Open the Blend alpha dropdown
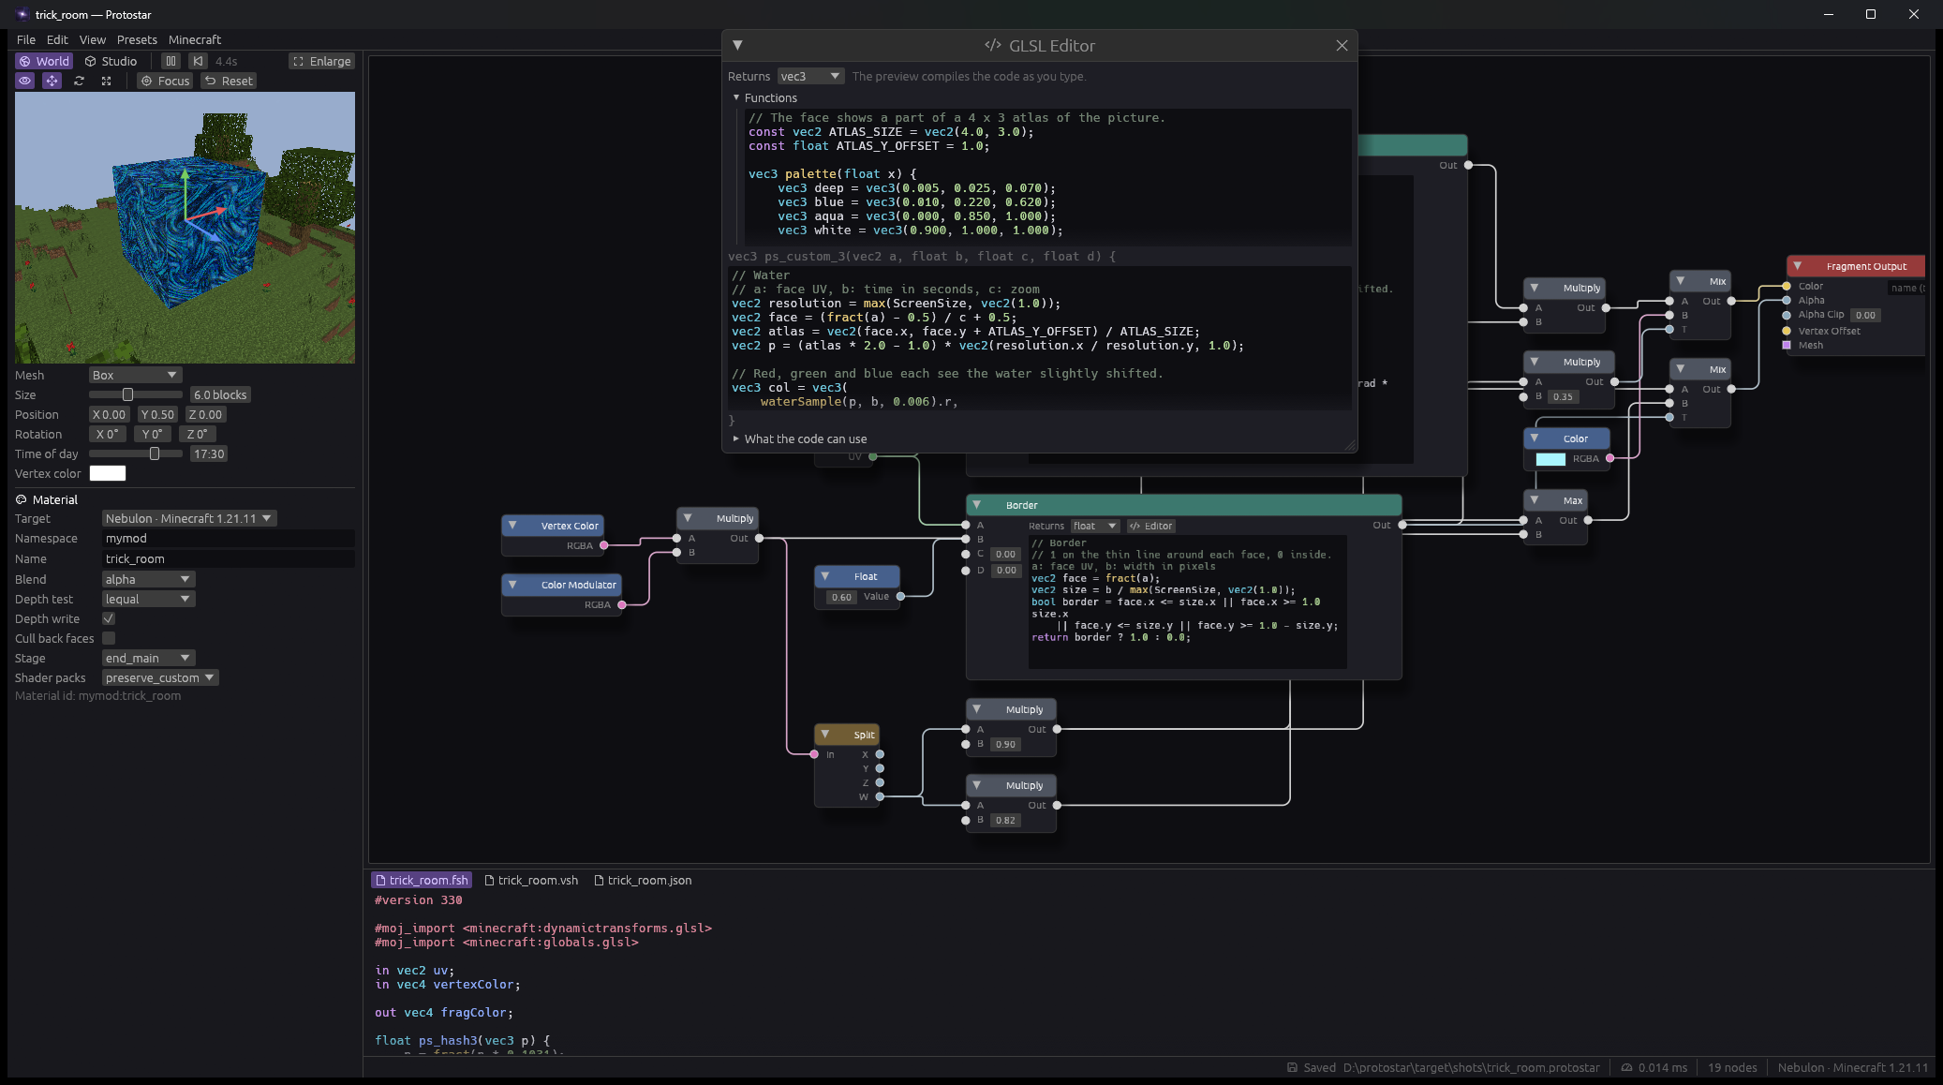1943x1085 pixels. click(x=148, y=579)
